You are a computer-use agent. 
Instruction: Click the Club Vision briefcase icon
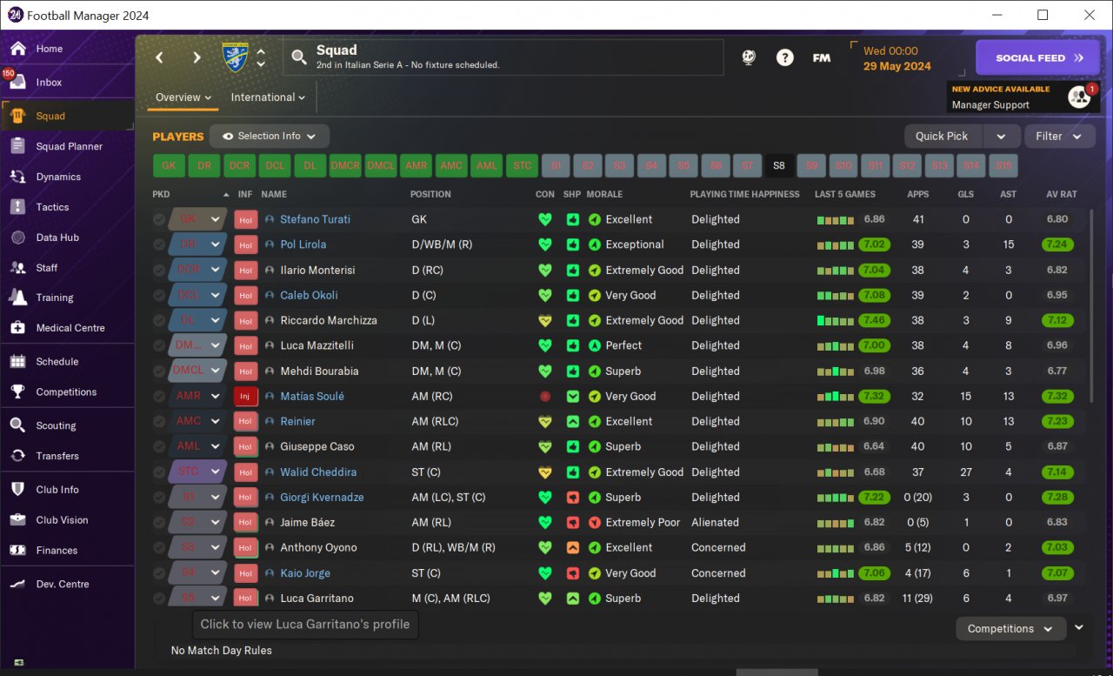pos(17,520)
